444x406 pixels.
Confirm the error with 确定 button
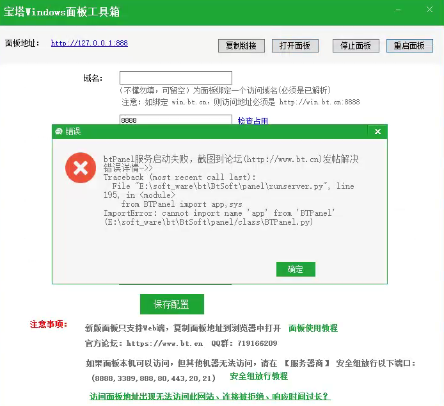point(296,269)
